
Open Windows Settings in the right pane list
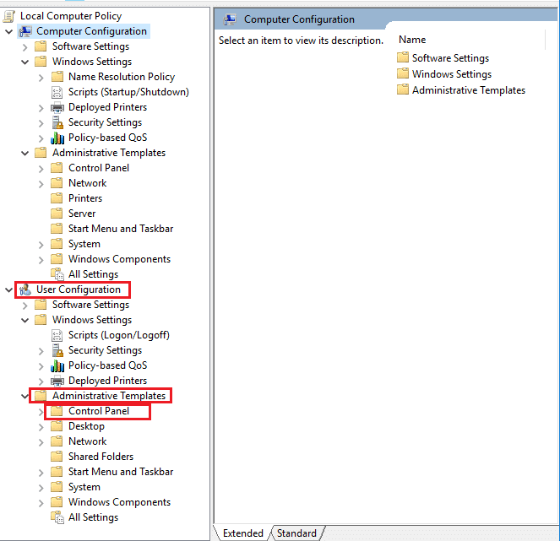pos(452,74)
